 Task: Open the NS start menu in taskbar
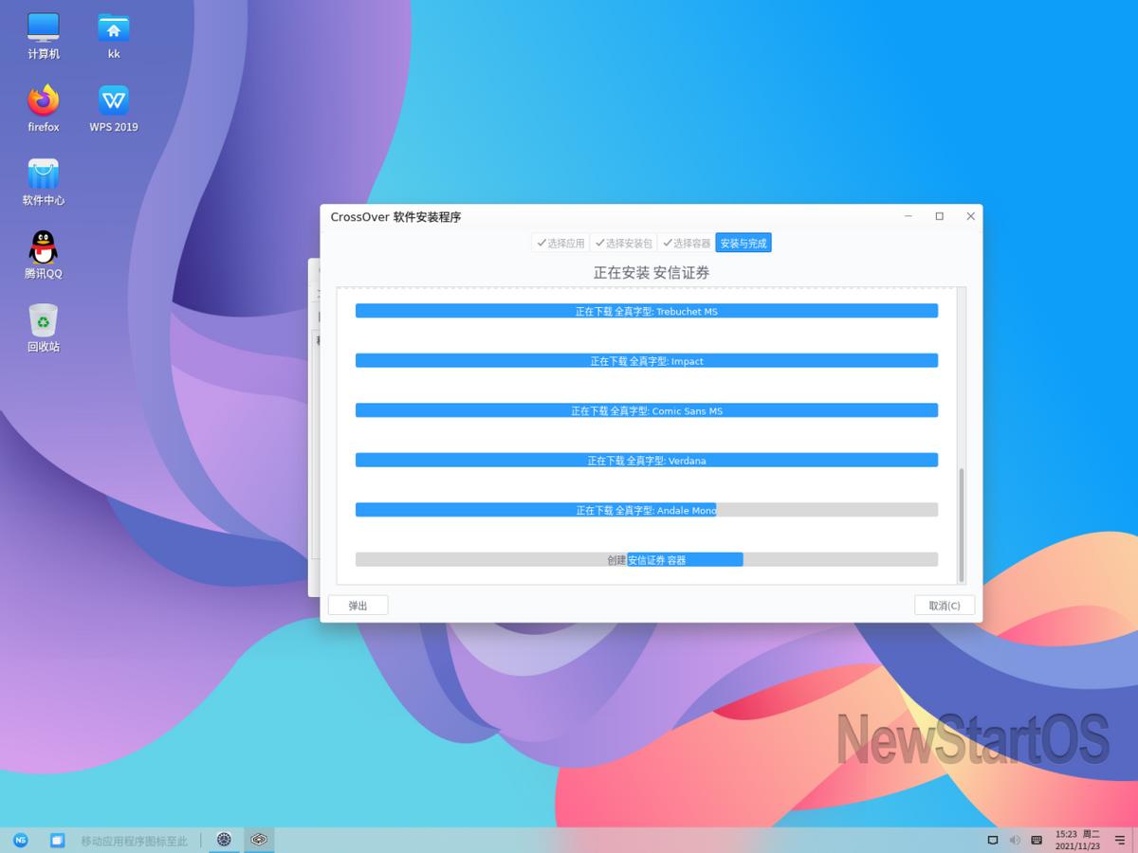pyautogui.click(x=21, y=840)
